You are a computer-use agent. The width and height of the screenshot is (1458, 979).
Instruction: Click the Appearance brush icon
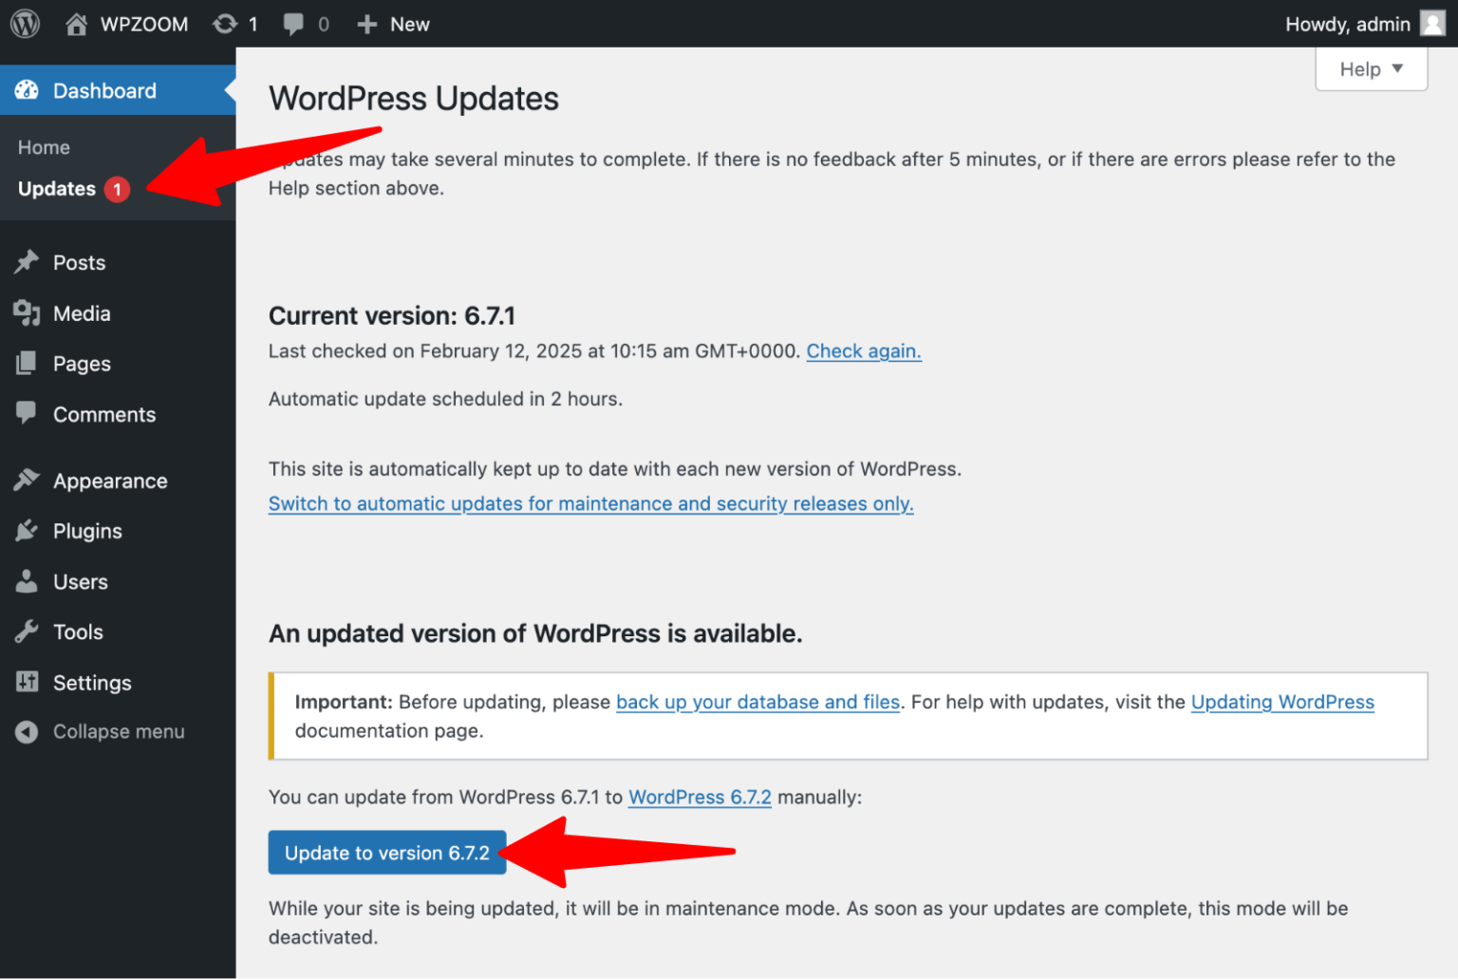coord(28,480)
